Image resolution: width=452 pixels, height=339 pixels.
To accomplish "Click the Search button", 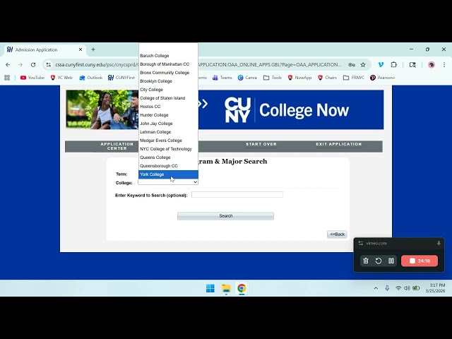I will coord(226,216).
